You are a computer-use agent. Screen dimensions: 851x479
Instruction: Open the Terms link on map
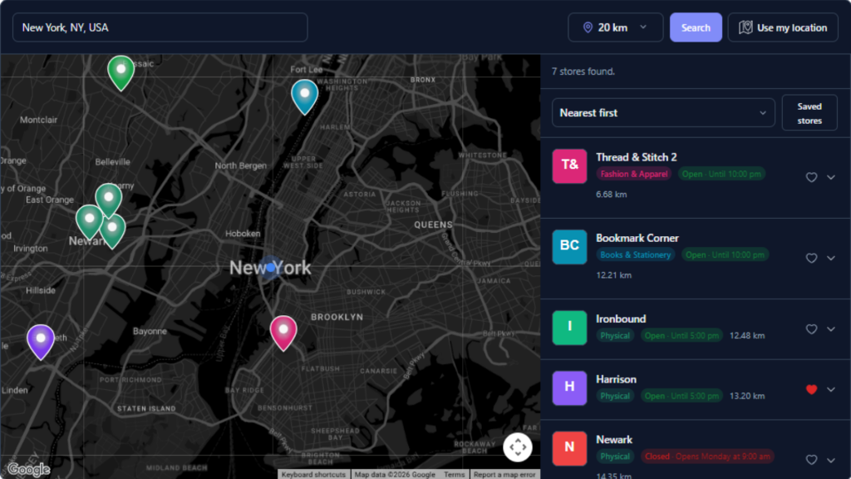(x=455, y=474)
